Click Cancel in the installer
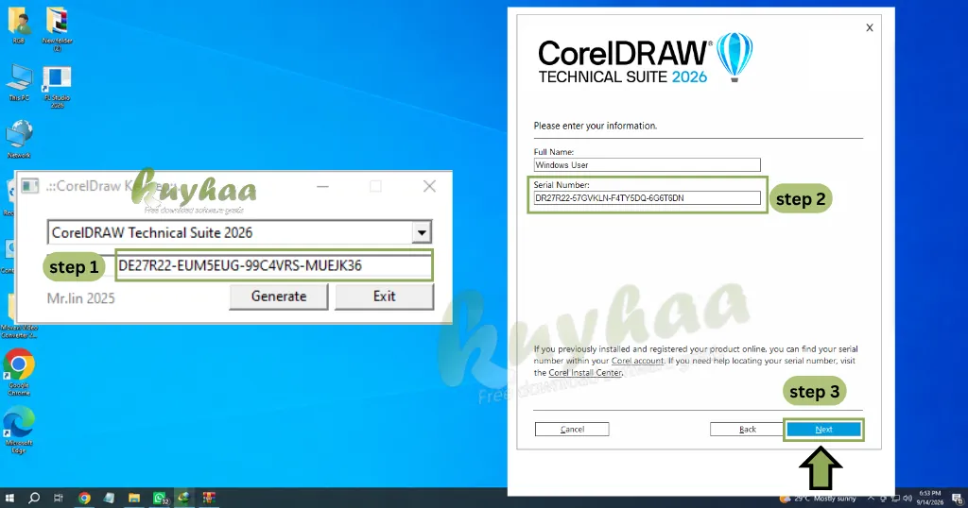 click(572, 429)
